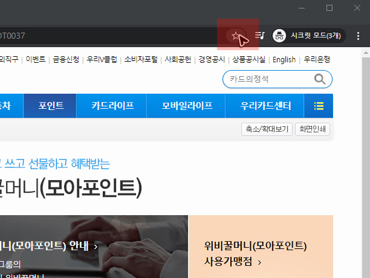The width and height of the screenshot is (370, 278).
Task: Click the 화면인쇄 print button
Action: click(312, 129)
